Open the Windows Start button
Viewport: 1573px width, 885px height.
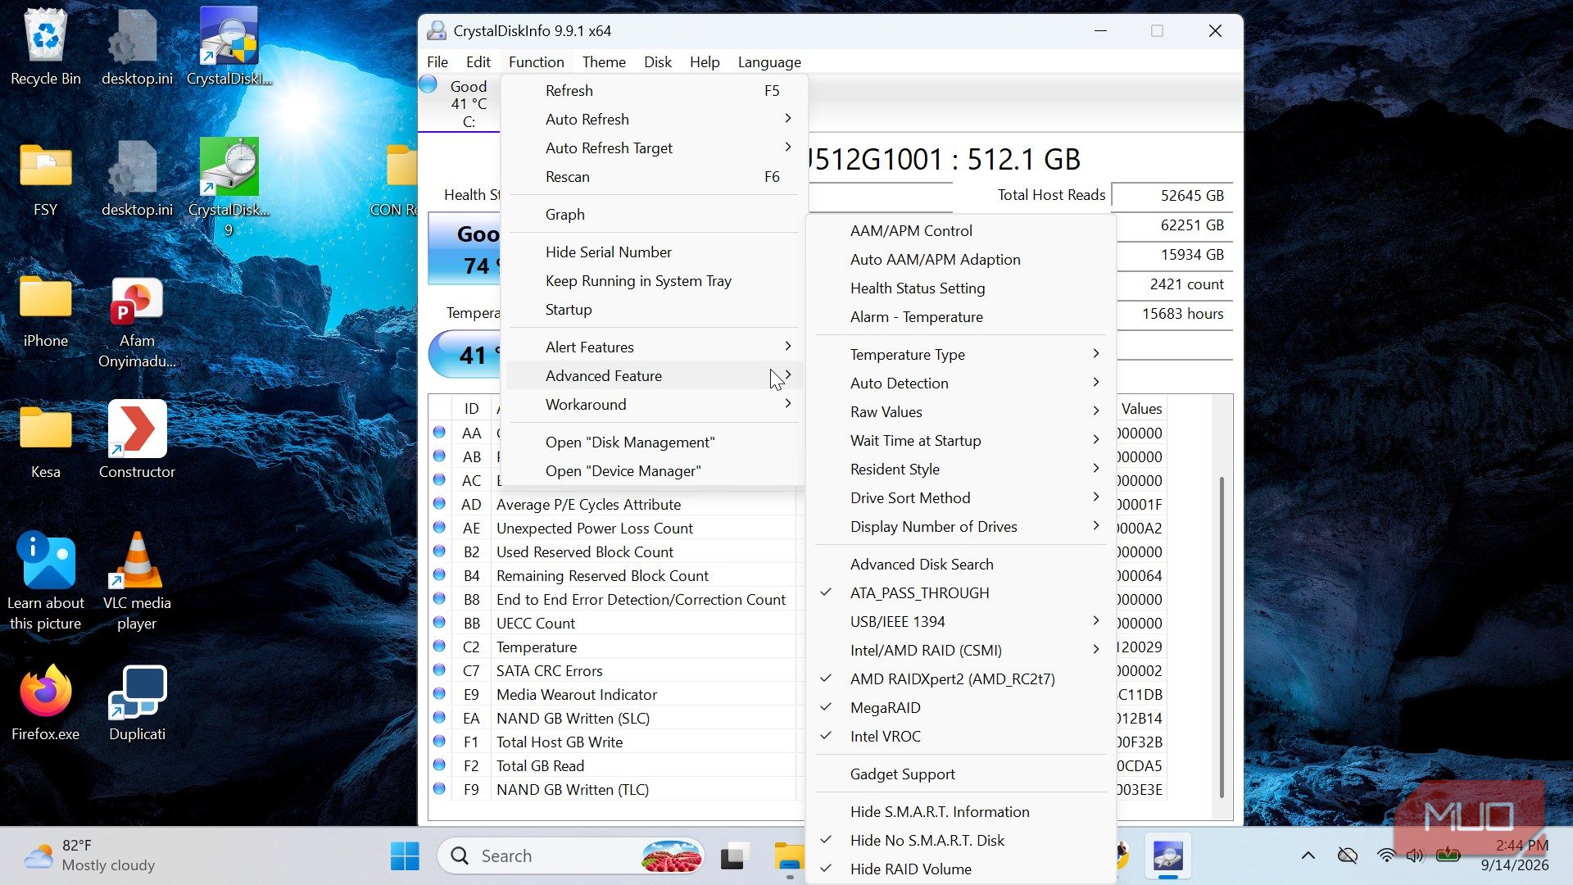coord(405,855)
